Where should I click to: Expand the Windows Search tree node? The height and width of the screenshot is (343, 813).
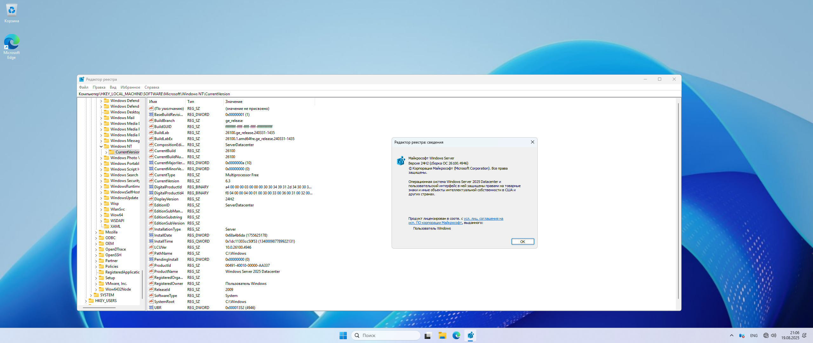(101, 175)
